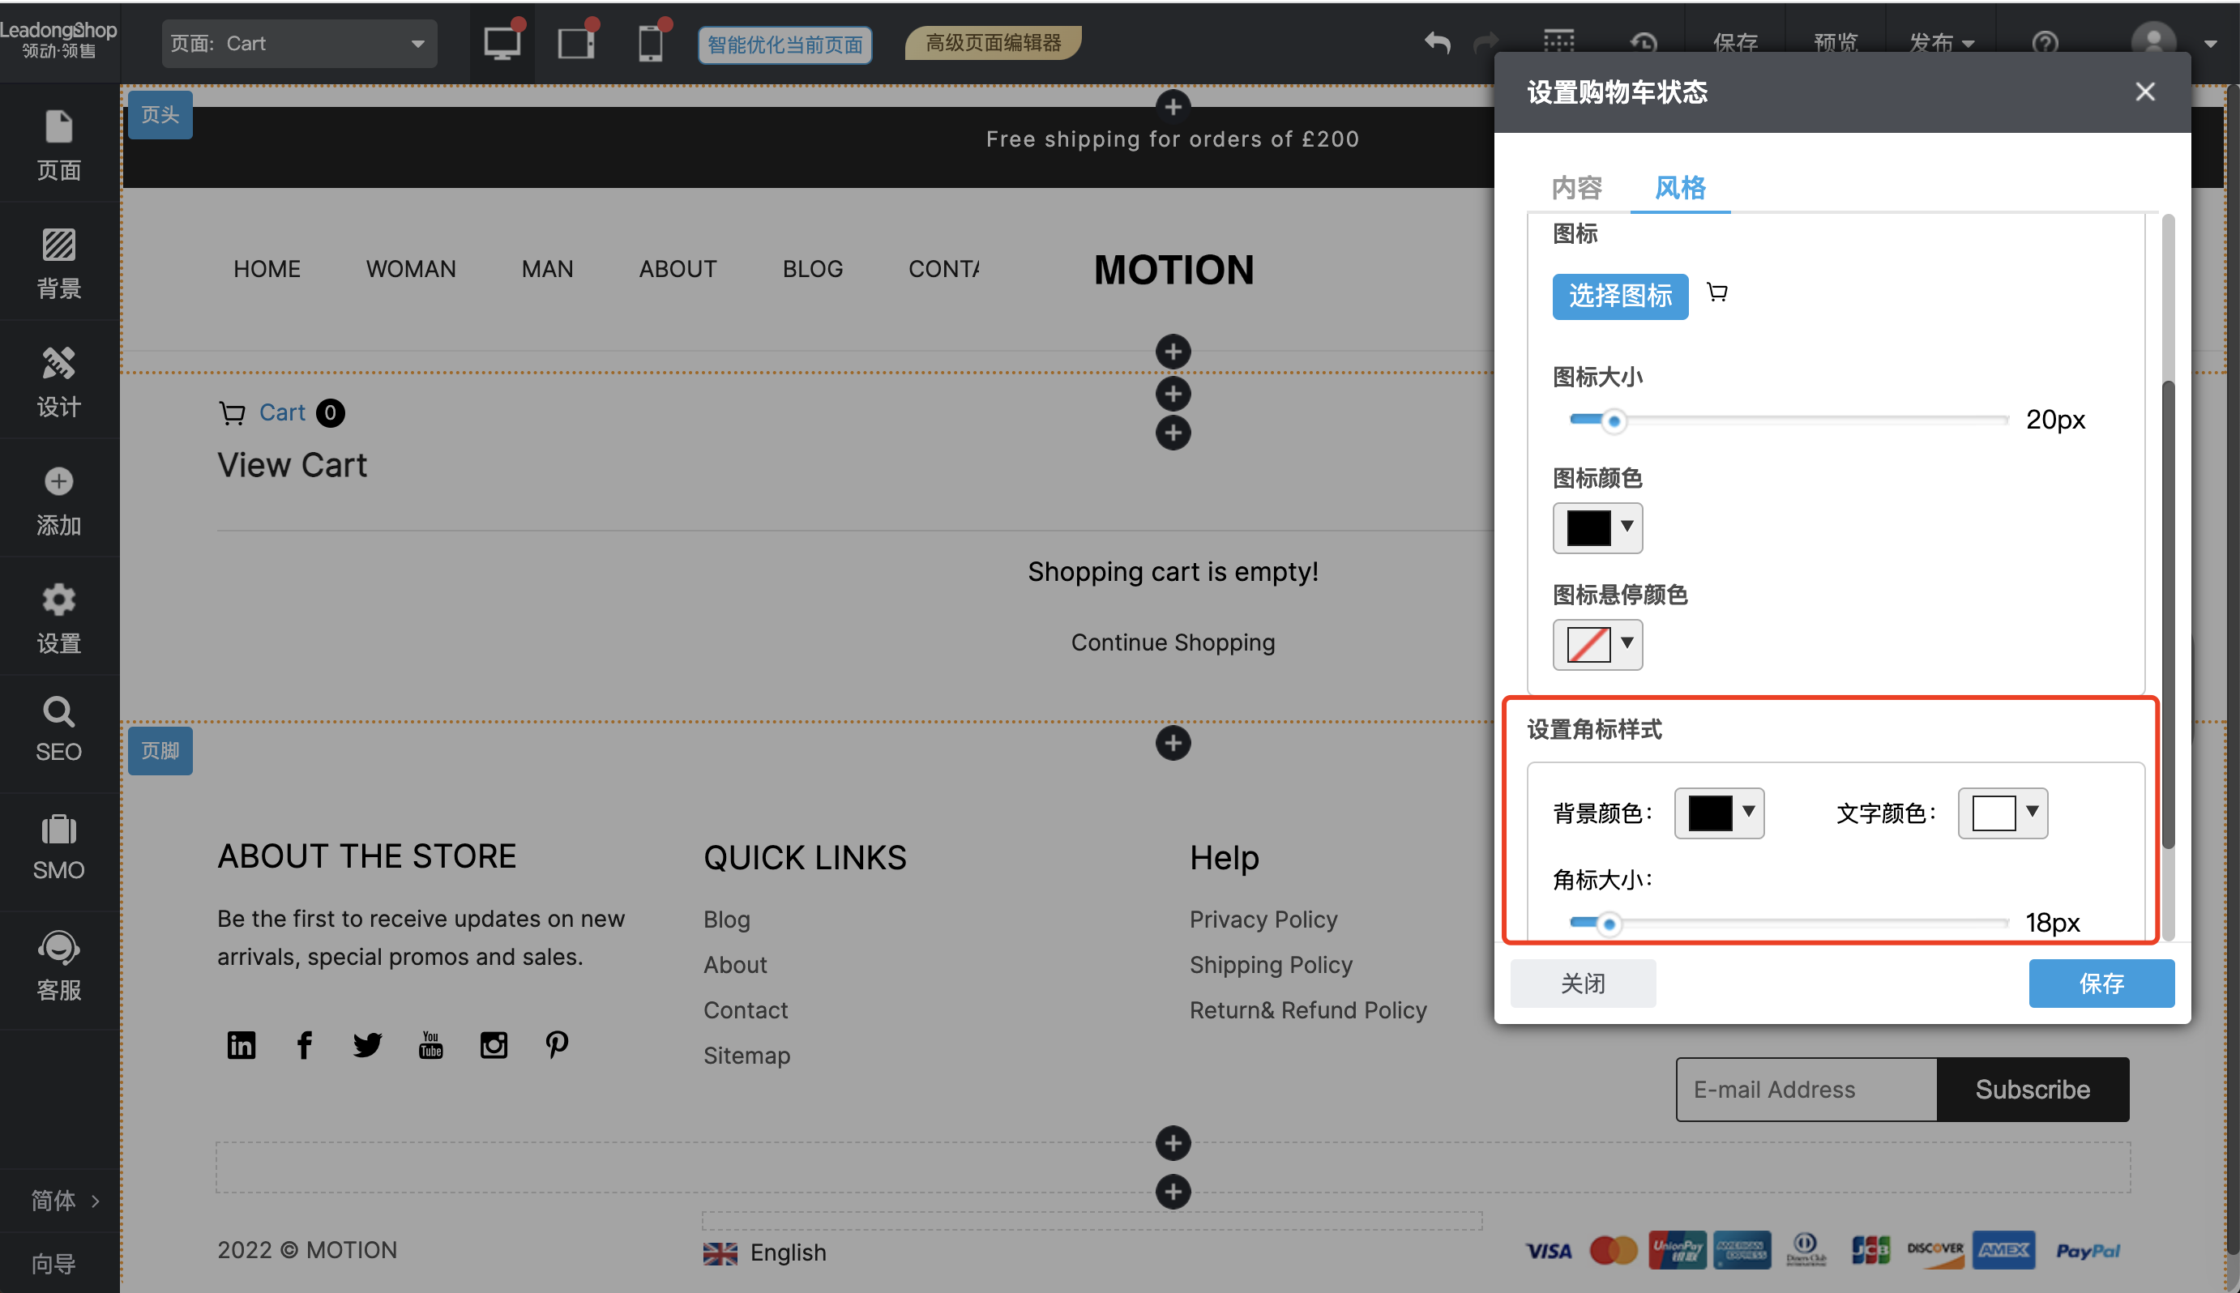Open the 背景 background panel
Viewport: 2240px width, 1293px height.
tap(58, 262)
